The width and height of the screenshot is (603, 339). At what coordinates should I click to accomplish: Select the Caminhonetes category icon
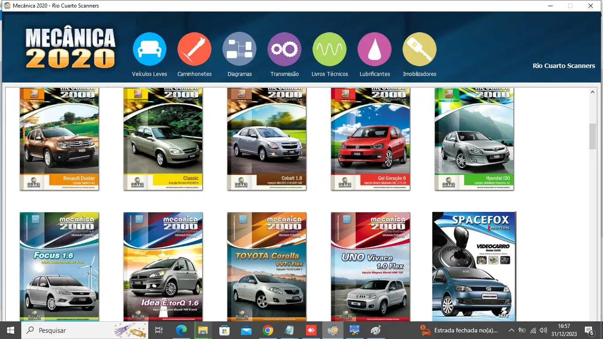tap(194, 49)
